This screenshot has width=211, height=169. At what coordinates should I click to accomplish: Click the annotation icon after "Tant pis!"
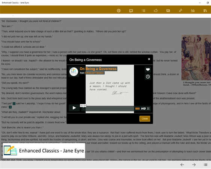coord(14,104)
